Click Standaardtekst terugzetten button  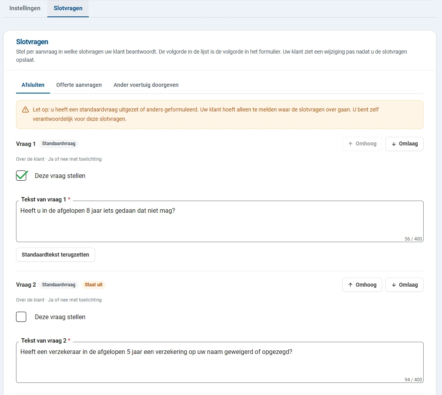(56, 255)
